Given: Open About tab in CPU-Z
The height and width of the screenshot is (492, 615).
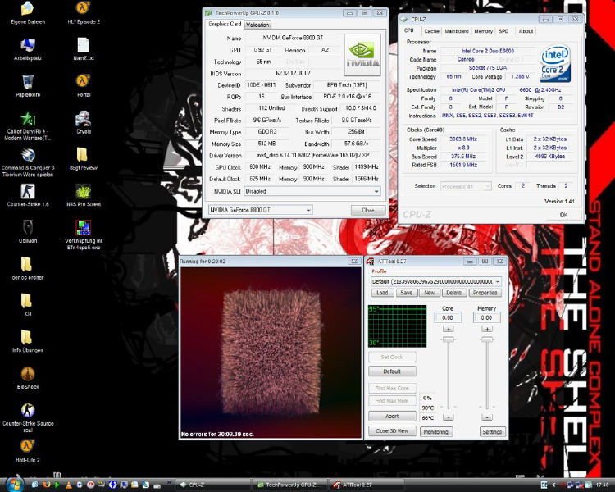Looking at the screenshot, I should [x=526, y=31].
